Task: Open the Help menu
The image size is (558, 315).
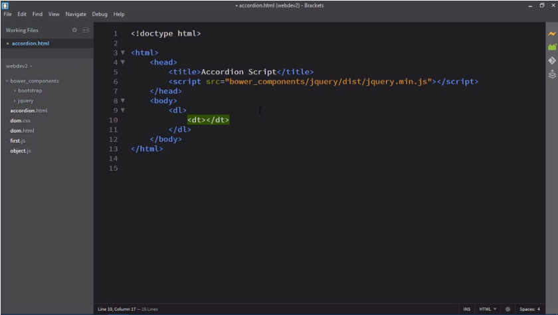Action: click(119, 14)
